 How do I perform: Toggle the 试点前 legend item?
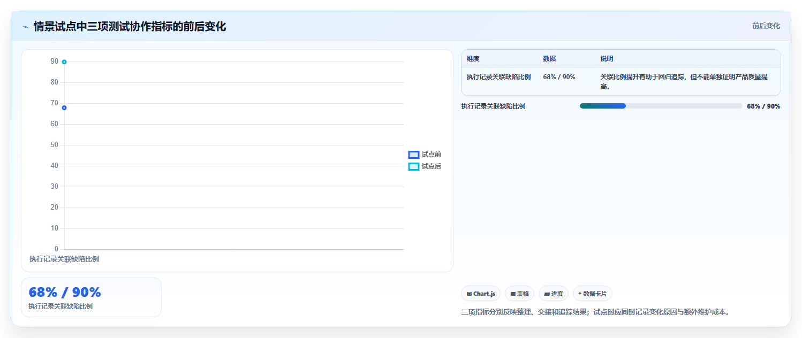click(425, 155)
